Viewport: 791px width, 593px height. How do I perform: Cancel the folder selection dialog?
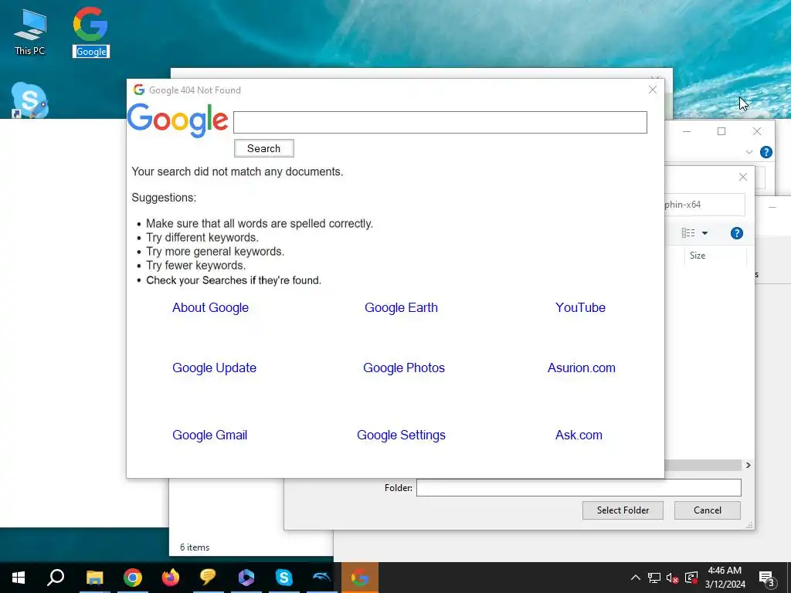[708, 510]
